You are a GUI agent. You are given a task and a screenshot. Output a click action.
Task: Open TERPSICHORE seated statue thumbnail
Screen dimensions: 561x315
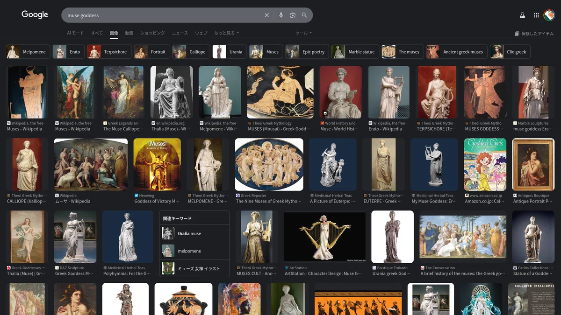(438, 92)
